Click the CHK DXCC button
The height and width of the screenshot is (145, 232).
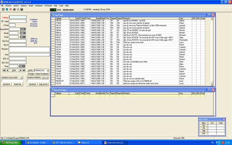43,84
